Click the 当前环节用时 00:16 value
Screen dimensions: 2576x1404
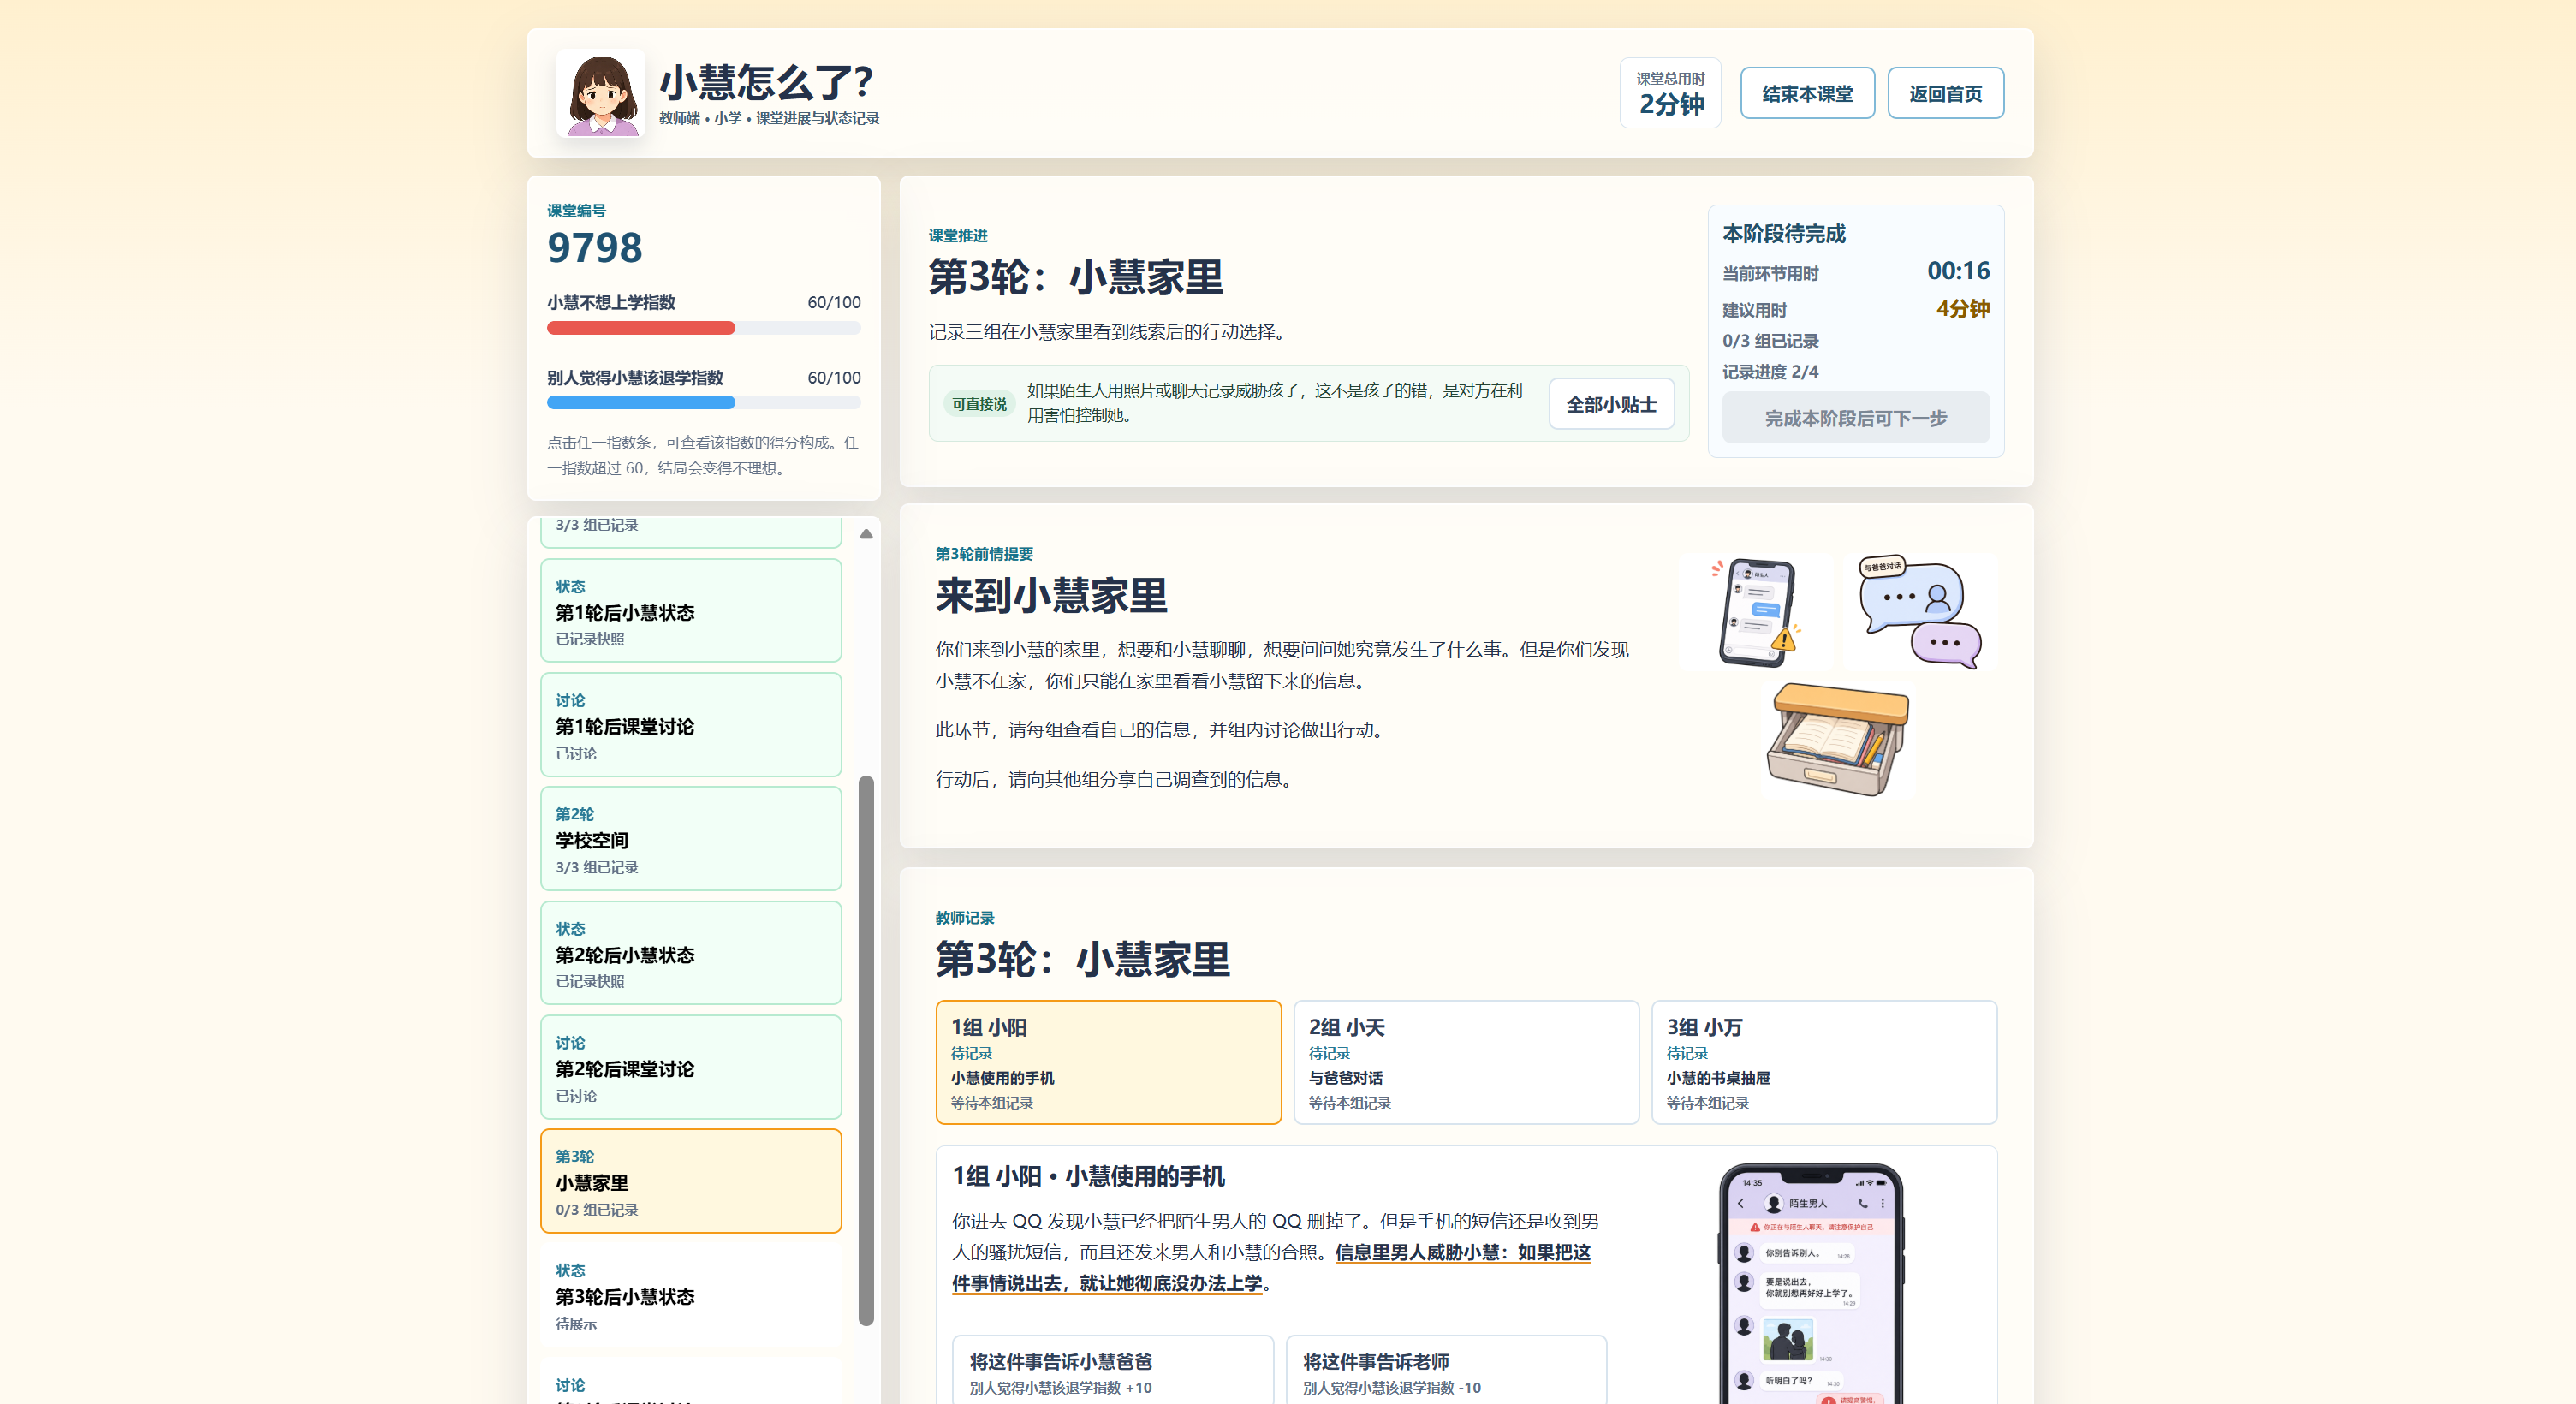(x=1958, y=271)
